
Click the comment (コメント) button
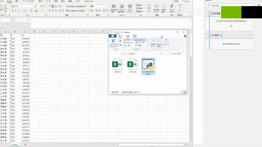point(186,1)
